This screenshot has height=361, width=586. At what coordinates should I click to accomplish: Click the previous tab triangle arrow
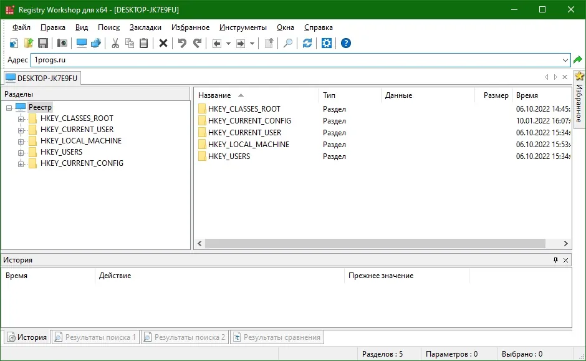pyautogui.click(x=546, y=77)
